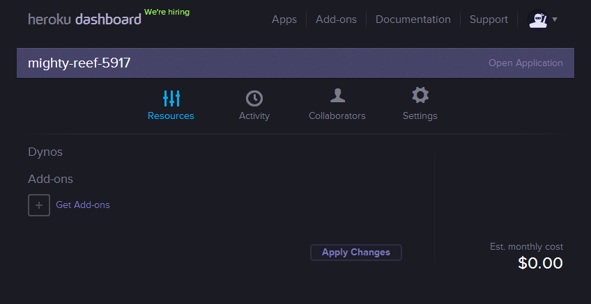The height and width of the screenshot is (304, 591).
Task: Click the Open Application link
Action: coord(525,63)
